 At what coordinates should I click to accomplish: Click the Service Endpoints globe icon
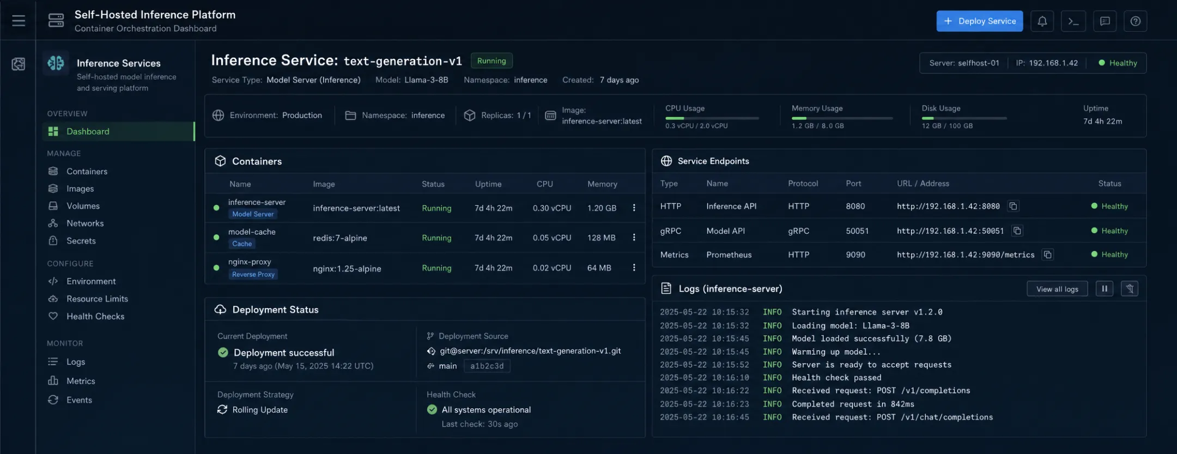pos(666,161)
